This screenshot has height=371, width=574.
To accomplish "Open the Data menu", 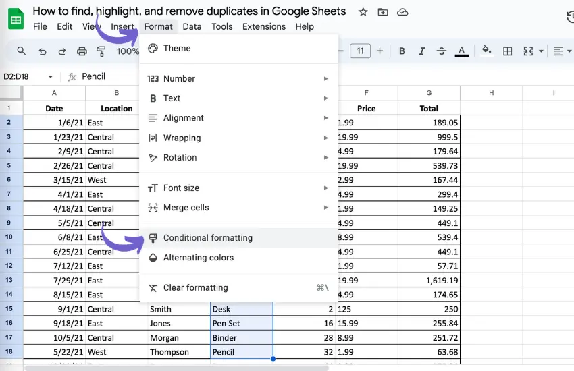I will tap(192, 26).
